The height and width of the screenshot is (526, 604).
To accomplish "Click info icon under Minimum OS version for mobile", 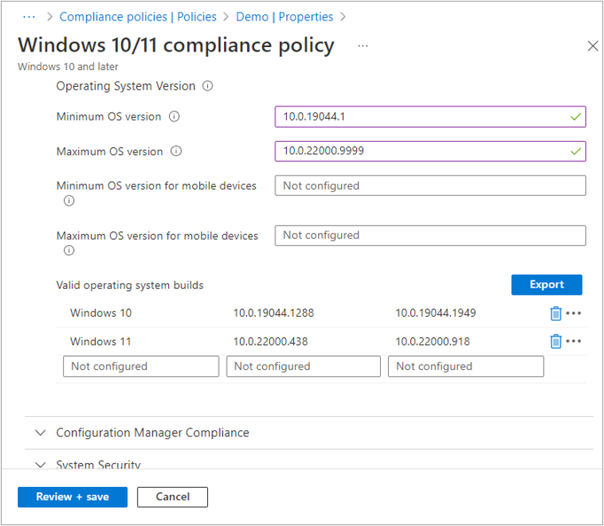I will [x=69, y=201].
